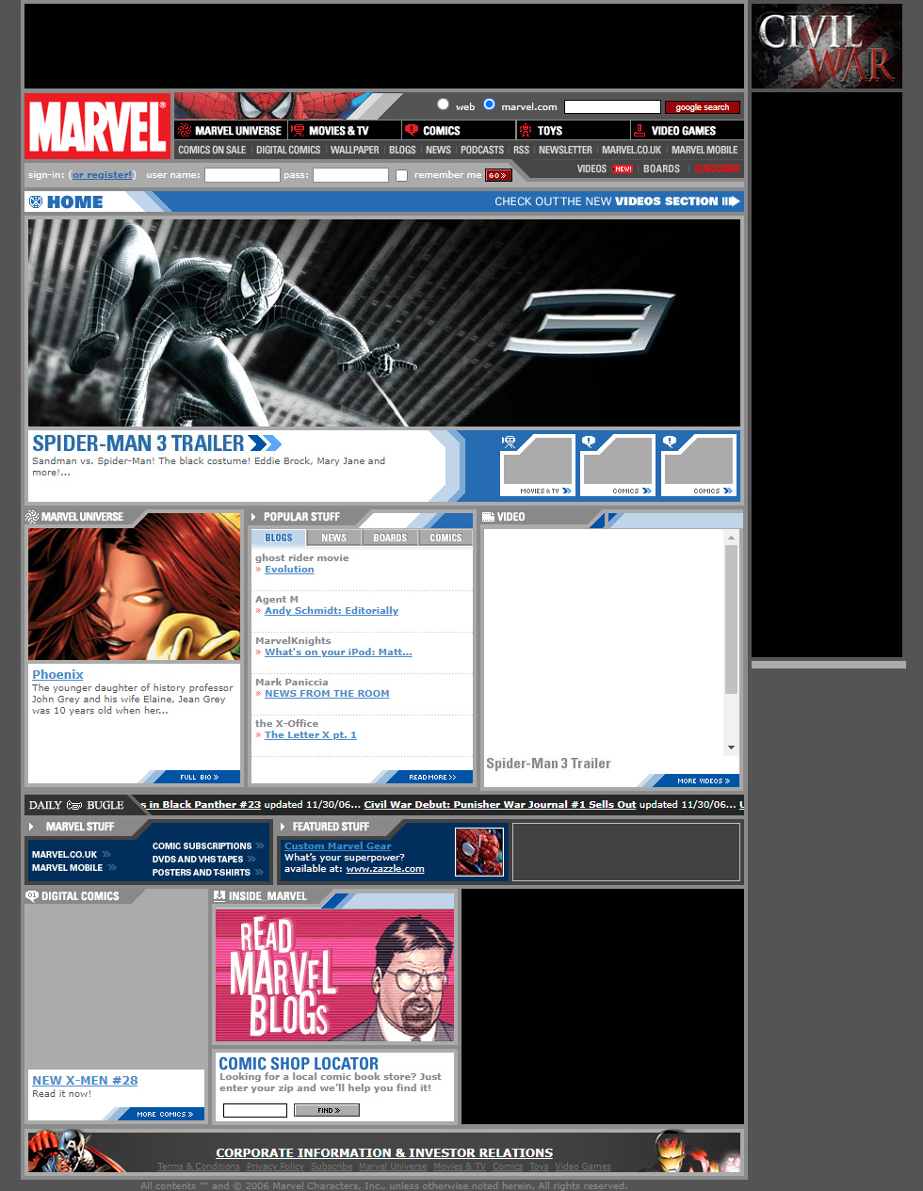Click the arrow next to DVDs and VHS Tapes

(251, 859)
